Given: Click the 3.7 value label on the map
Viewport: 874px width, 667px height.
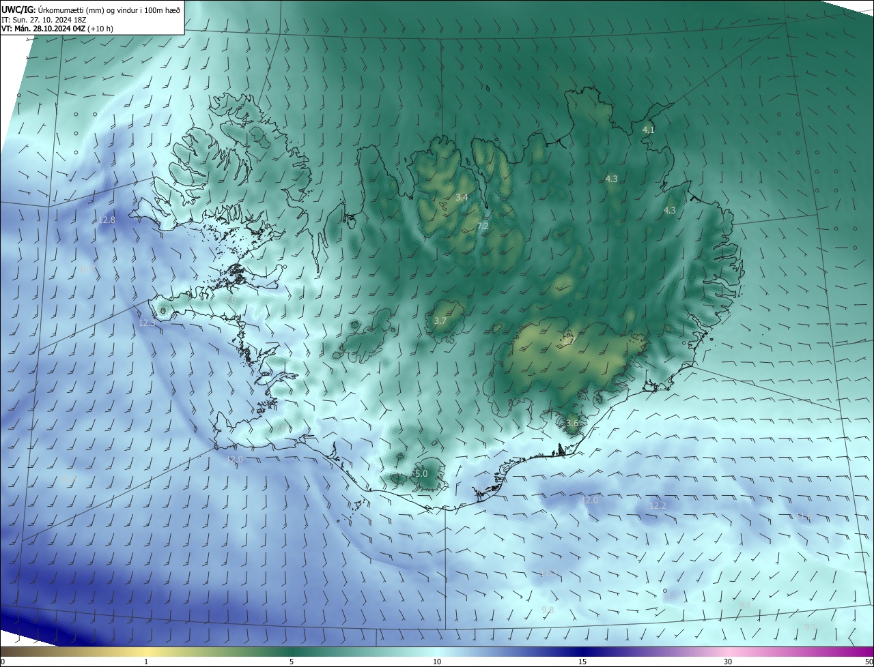Looking at the screenshot, I should (440, 321).
